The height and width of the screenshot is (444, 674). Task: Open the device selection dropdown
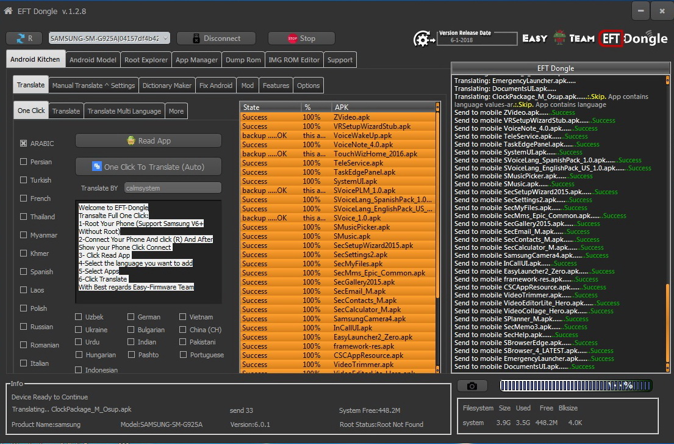[109, 38]
